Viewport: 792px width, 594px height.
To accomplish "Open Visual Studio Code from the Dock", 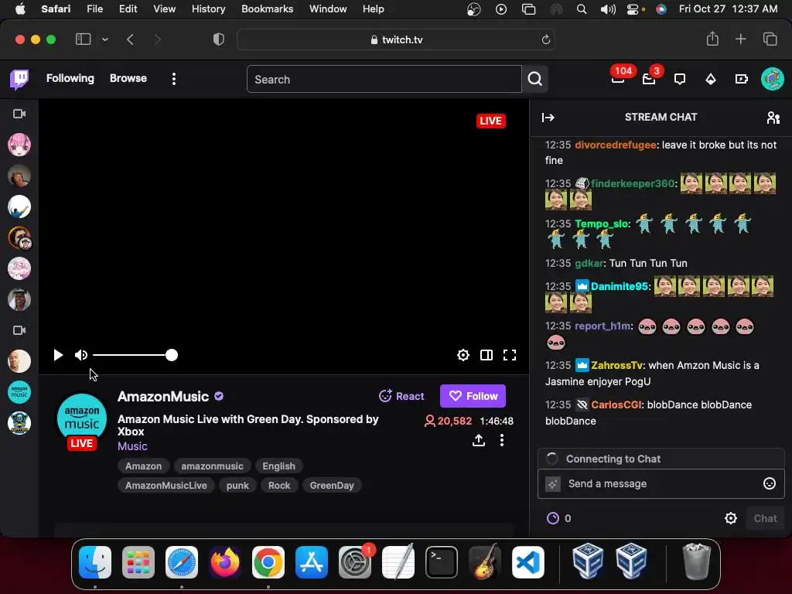I will click(x=528, y=562).
